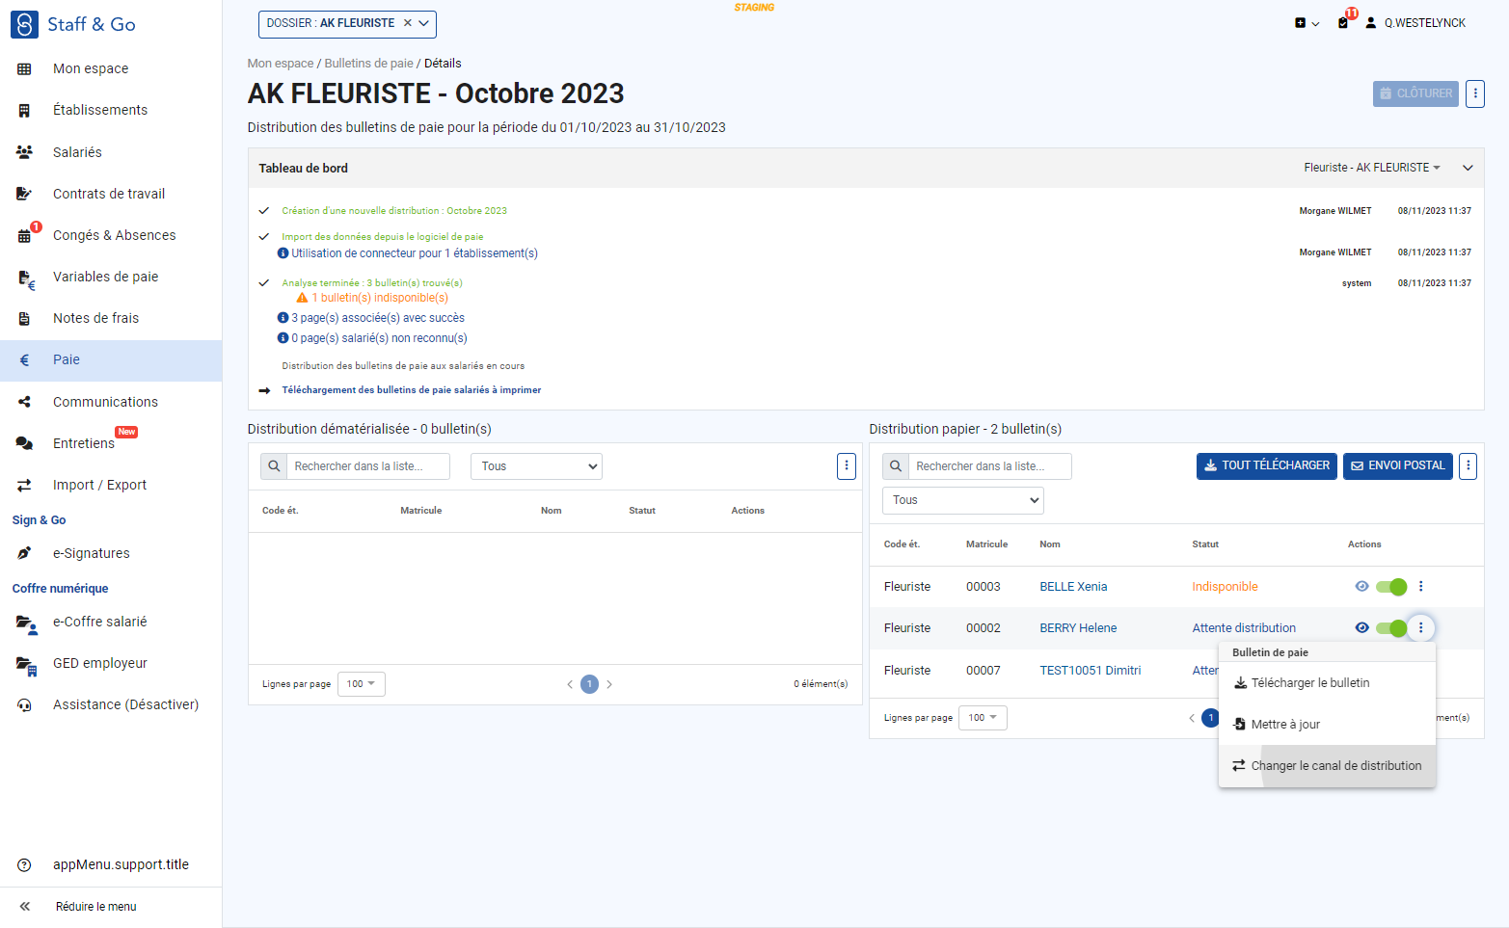The height and width of the screenshot is (928, 1509).
Task: Open the kebab menu next to Clôturer
Action: tap(1474, 93)
